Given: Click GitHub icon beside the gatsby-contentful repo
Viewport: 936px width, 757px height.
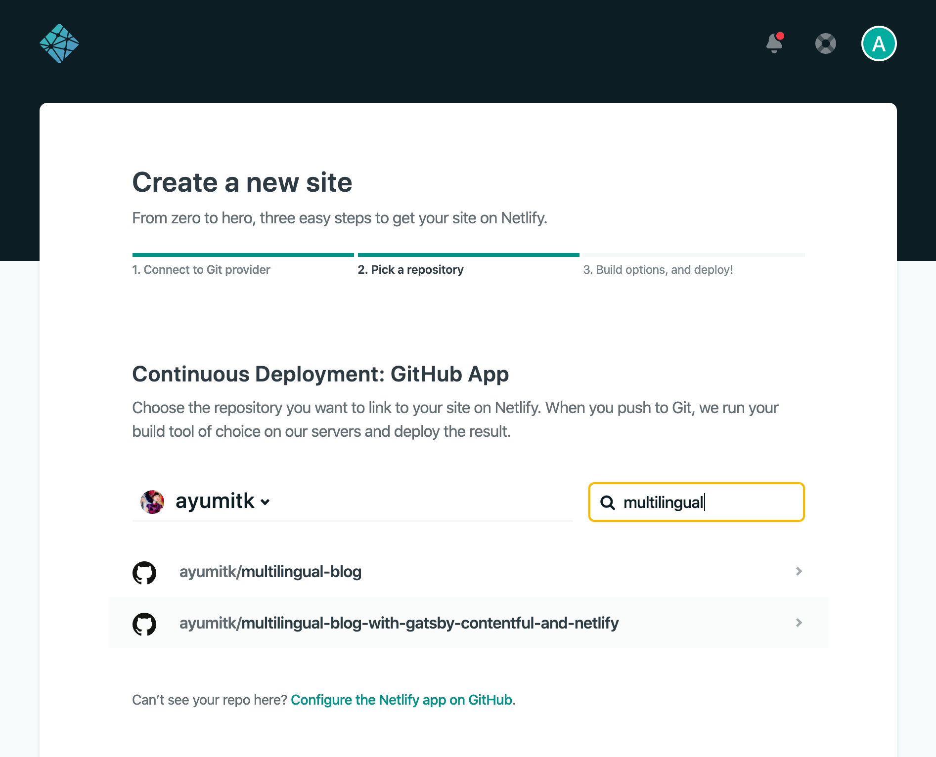Looking at the screenshot, I should tap(144, 624).
